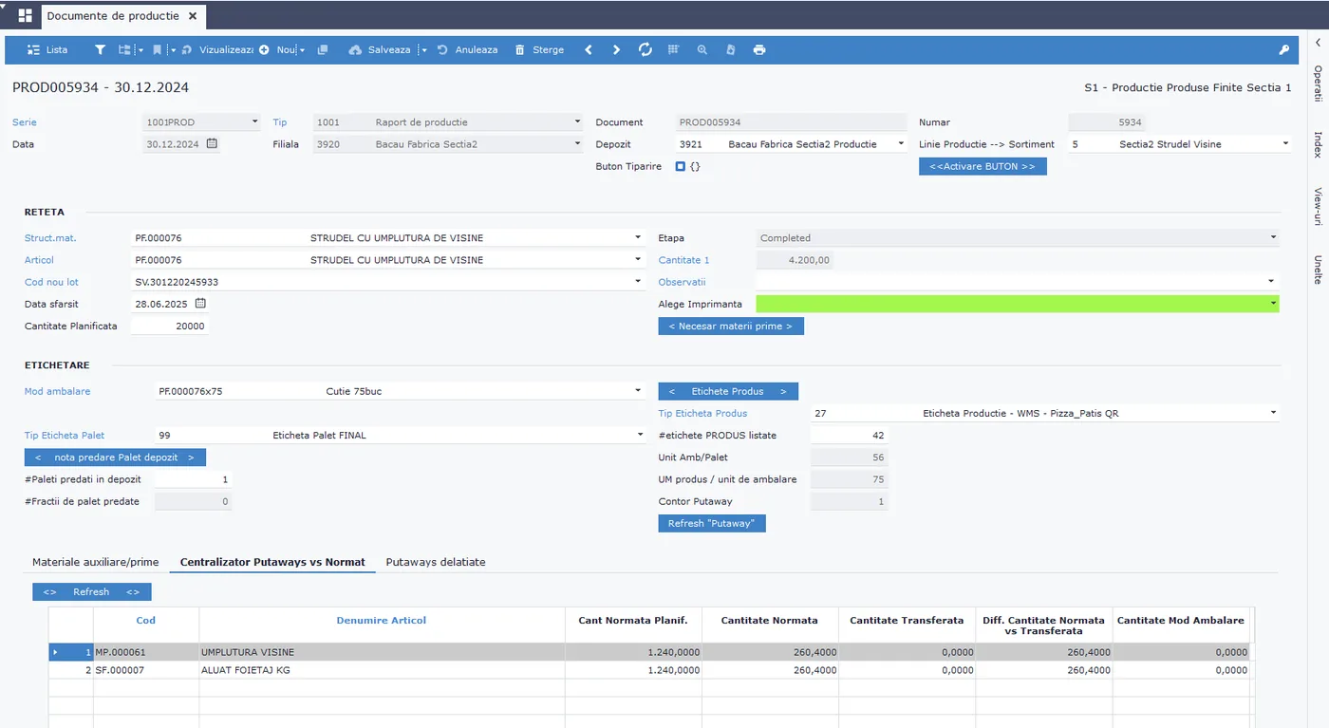The image size is (1329, 728).
Task: Click the copy document icon
Action: (323, 49)
